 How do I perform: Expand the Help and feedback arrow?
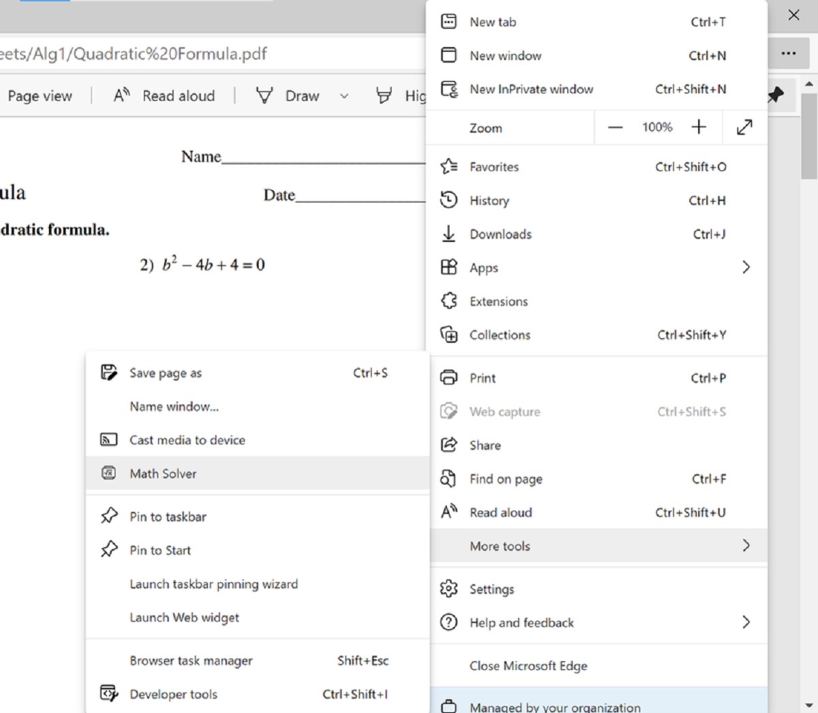pos(746,622)
